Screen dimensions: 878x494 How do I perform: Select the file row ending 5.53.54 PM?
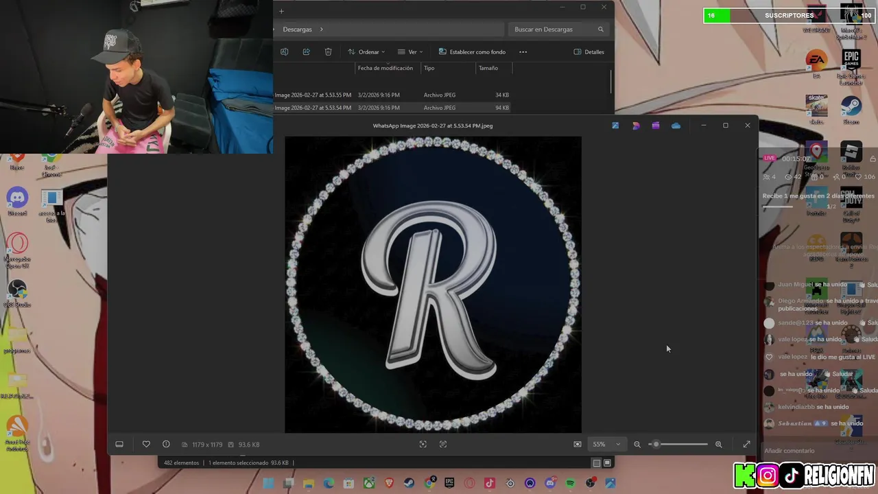pos(392,108)
